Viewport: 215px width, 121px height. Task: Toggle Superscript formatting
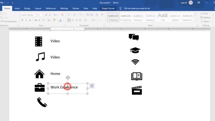(x=43, y=20)
